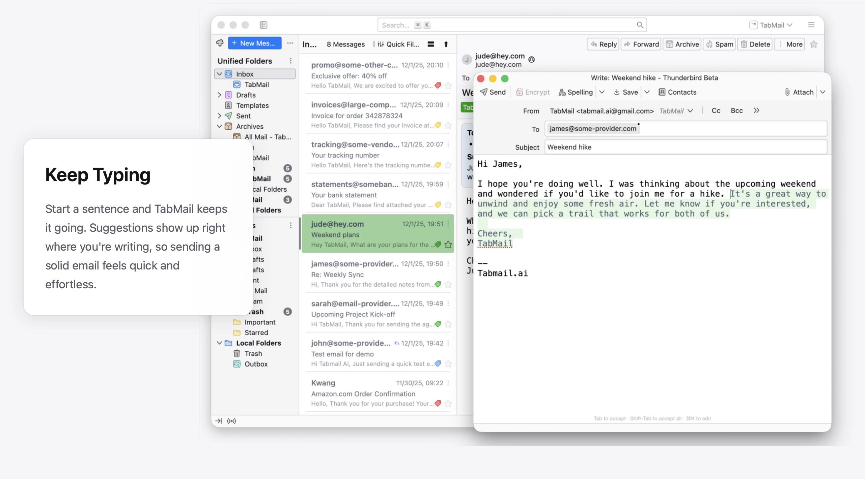Open the Save options dropdown
The height and width of the screenshot is (479, 865).
647,92
